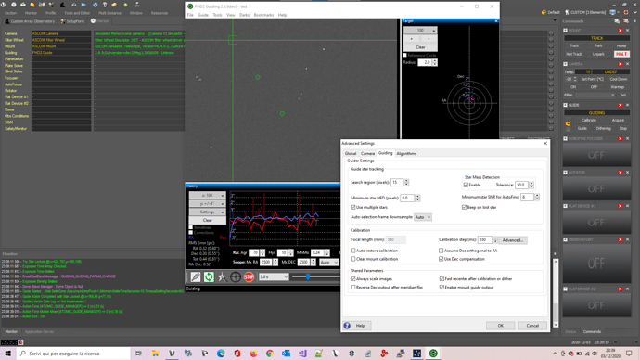Click the orange guide status indicator icon
The image size is (640, 360).
click(568, 124)
